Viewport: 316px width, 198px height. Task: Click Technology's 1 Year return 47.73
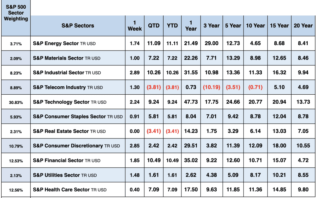(x=191, y=102)
